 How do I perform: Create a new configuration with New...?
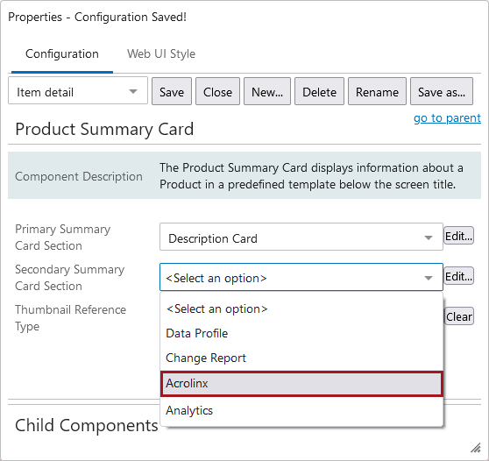pyautogui.click(x=267, y=92)
